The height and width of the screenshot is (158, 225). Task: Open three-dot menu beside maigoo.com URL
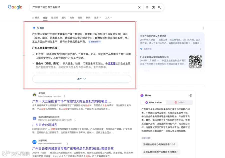[x=64, y=96]
